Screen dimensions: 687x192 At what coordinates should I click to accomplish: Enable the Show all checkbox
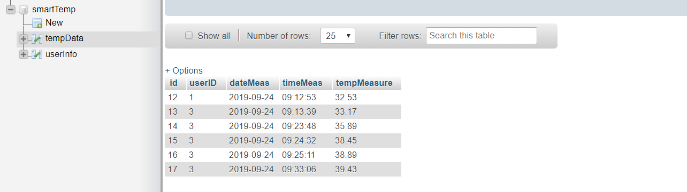[x=188, y=36]
